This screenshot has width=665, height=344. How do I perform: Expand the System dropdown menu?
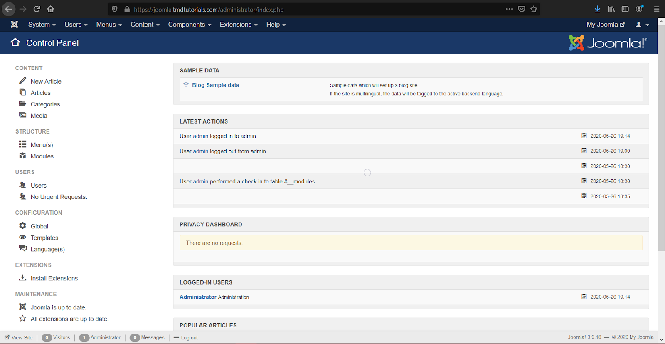tap(42, 25)
